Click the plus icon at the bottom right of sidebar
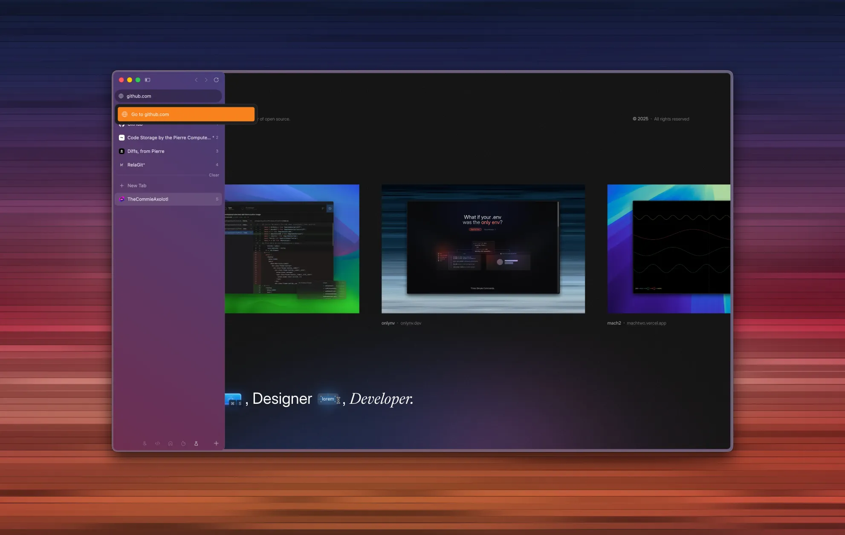Image resolution: width=845 pixels, height=535 pixels. click(x=216, y=443)
